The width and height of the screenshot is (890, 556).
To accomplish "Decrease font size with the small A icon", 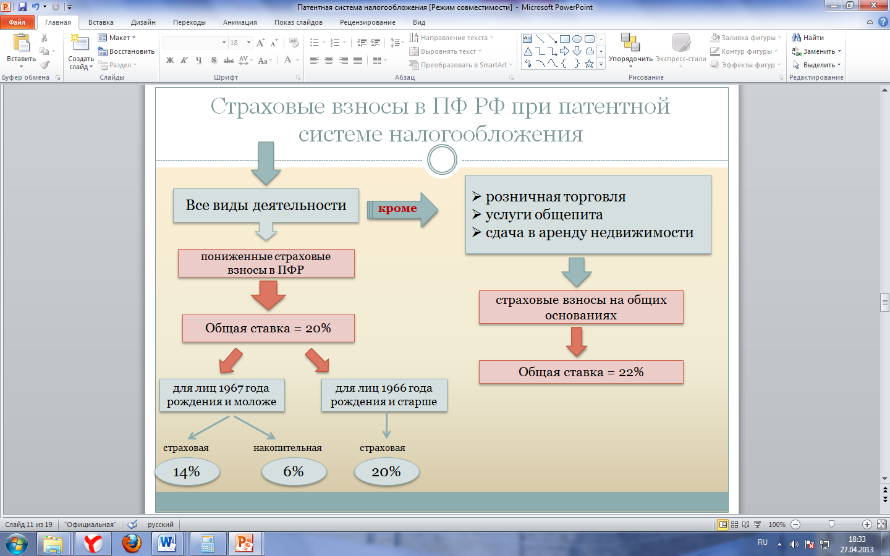I will click(274, 43).
